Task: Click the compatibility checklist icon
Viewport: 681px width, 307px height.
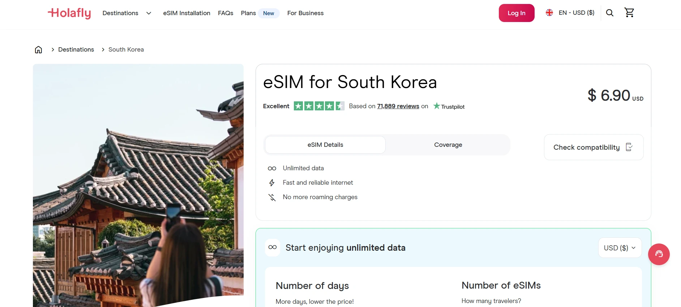Action: click(x=630, y=147)
